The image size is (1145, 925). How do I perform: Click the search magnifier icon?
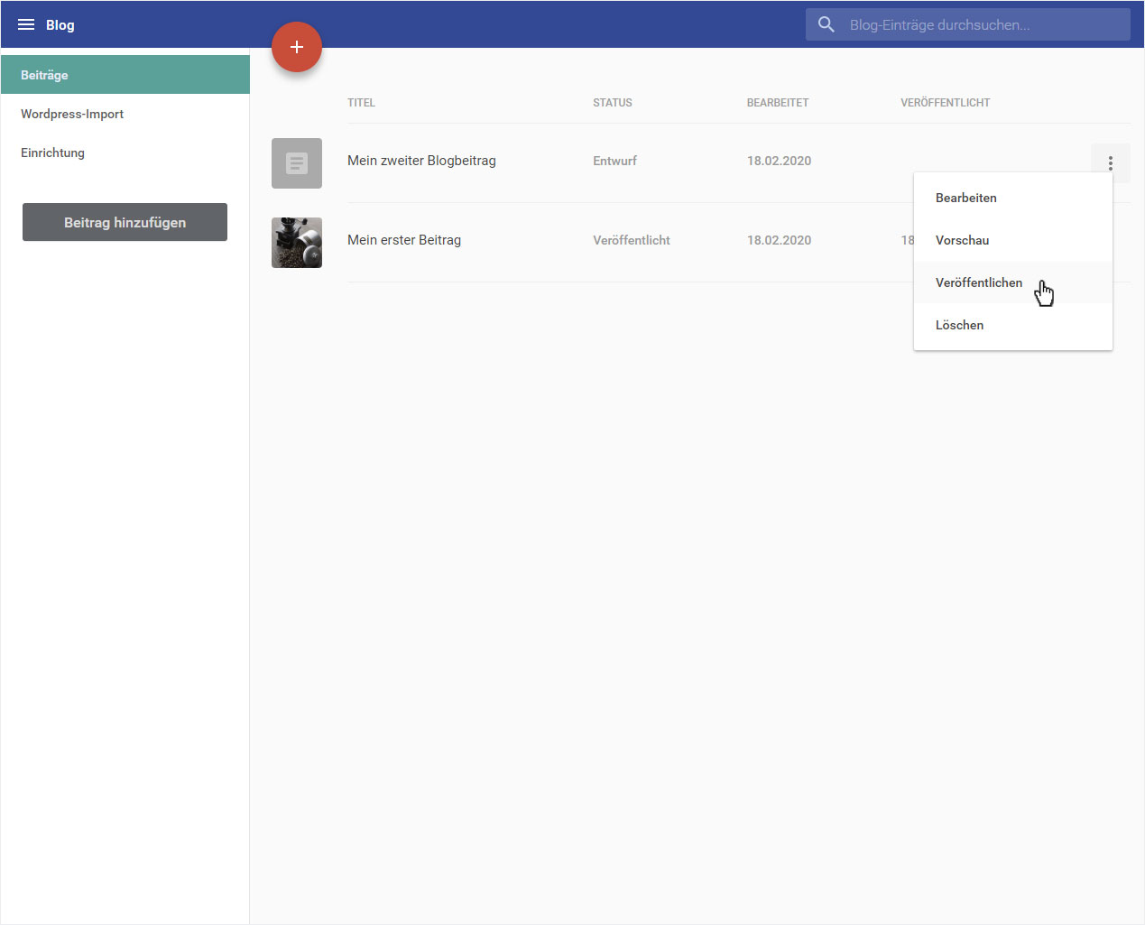(x=826, y=24)
